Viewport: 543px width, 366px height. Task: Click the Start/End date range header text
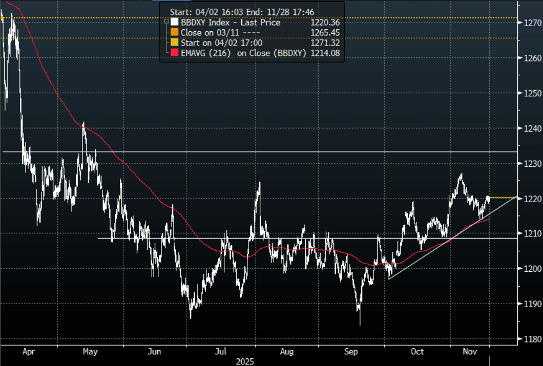[x=242, y=12]
